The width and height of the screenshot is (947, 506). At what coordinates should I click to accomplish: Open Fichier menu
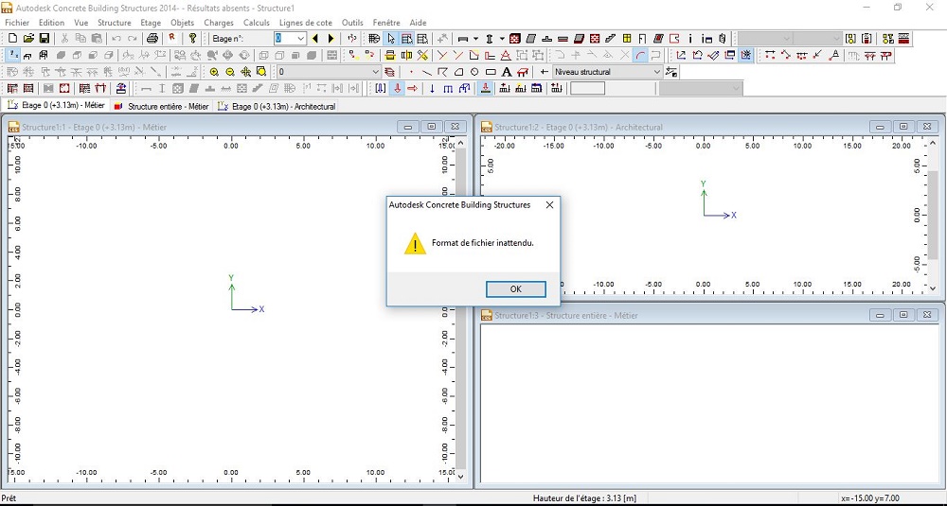[17, 23]
